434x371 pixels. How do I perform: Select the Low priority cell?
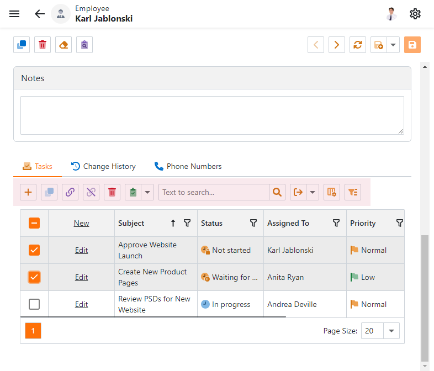point(375,277)
